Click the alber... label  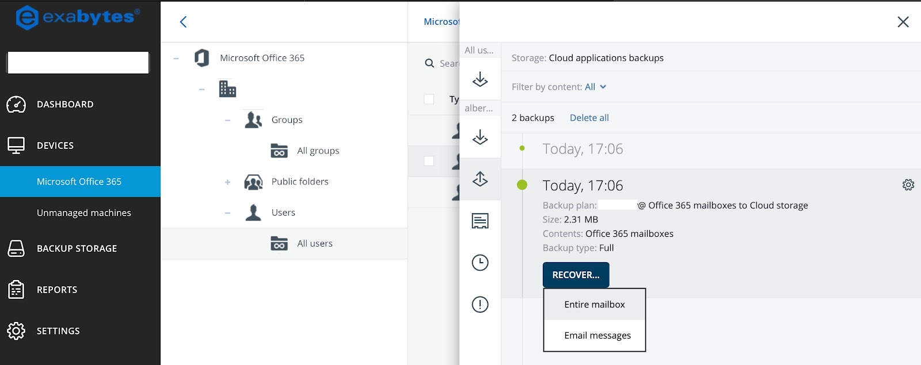point(479,108)
